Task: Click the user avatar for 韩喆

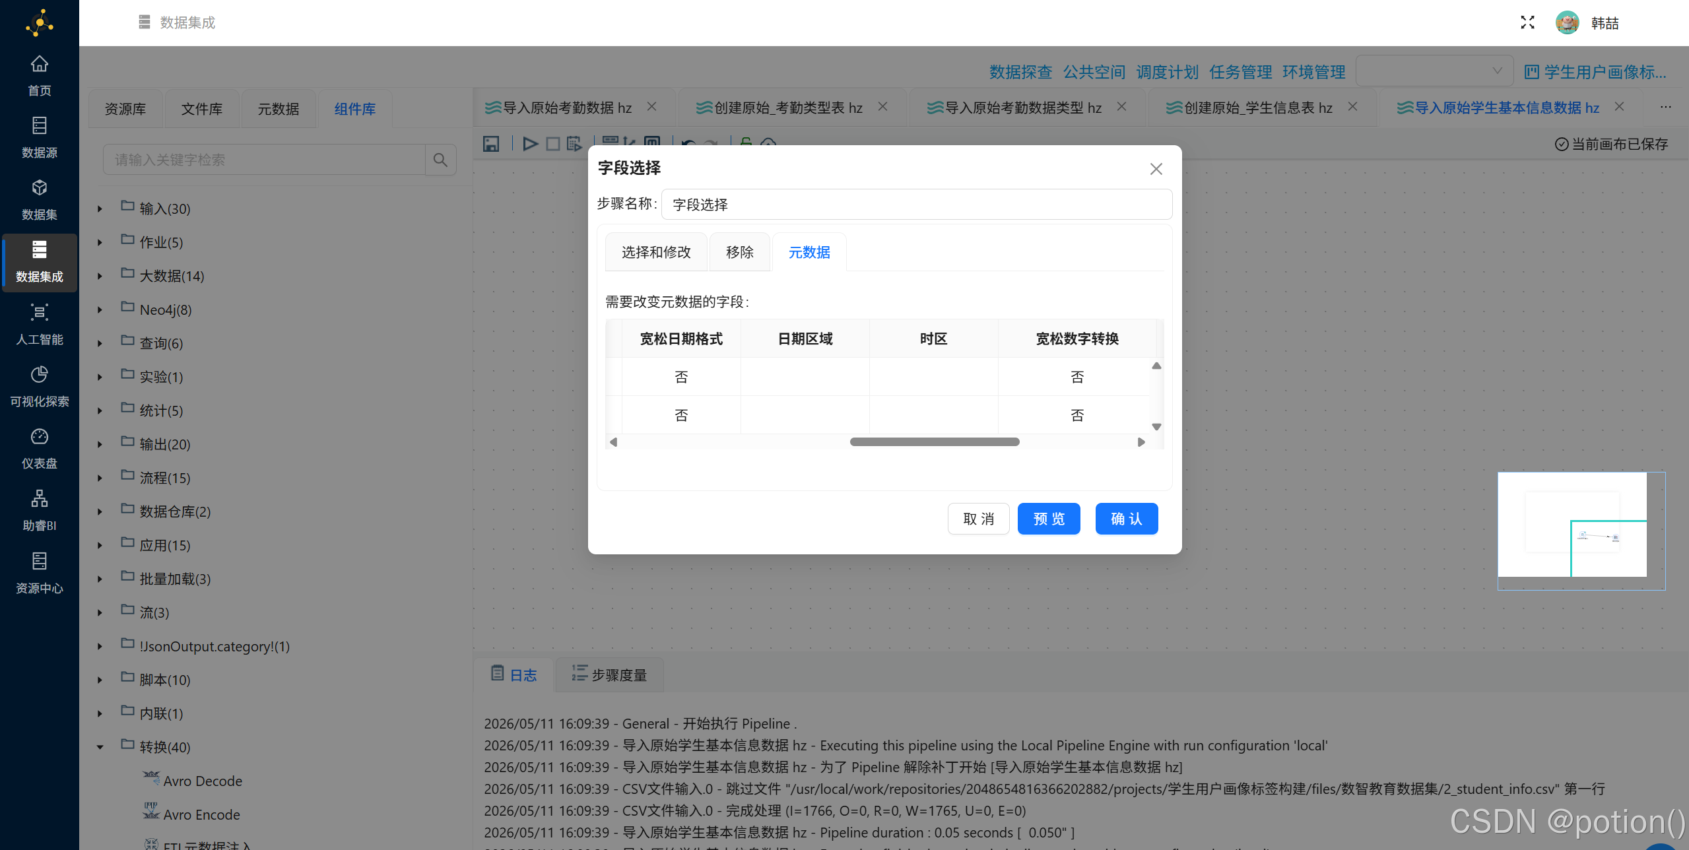Action: tap(1568, 22)
